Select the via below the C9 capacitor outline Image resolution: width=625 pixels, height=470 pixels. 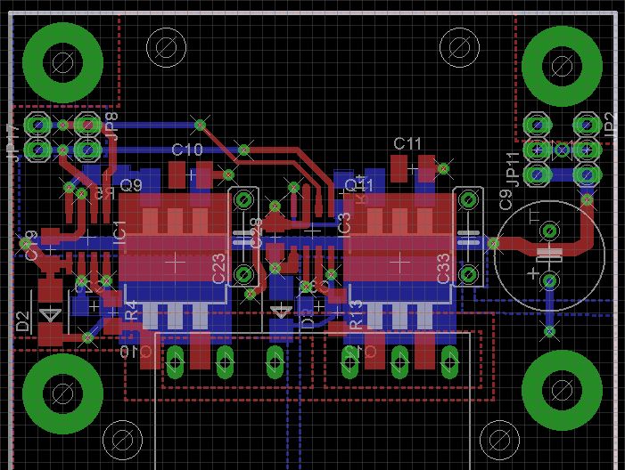(550, 331)
